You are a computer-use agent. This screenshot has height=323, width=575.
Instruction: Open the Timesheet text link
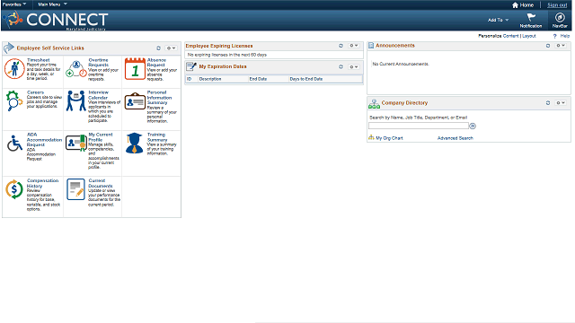(38, 60)
